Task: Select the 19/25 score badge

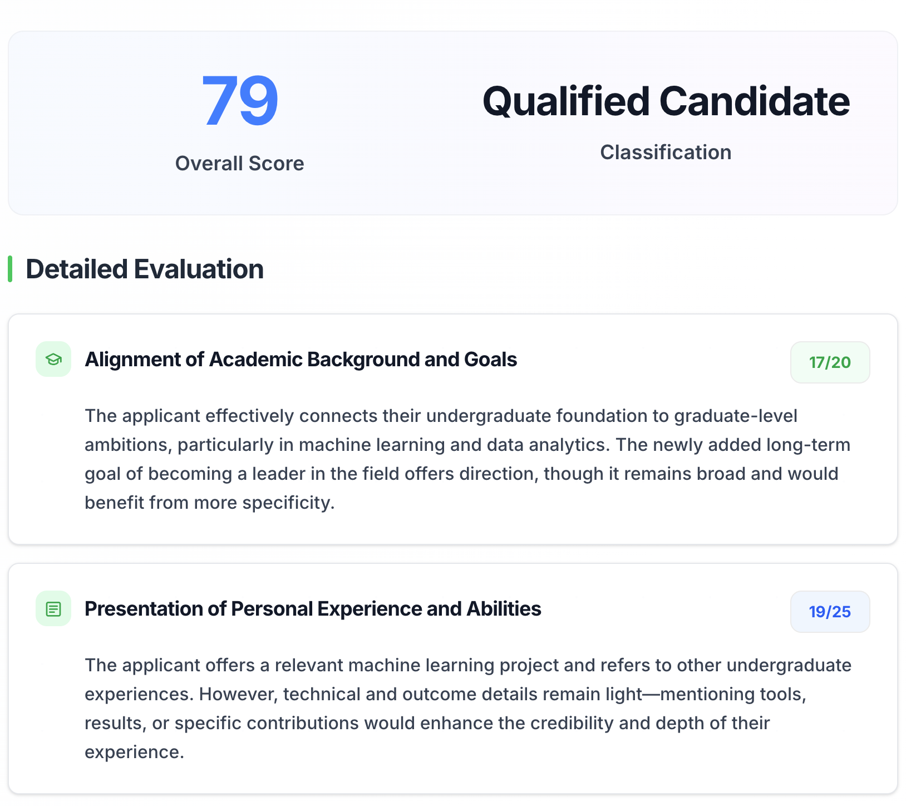Action: click(830, 612)
